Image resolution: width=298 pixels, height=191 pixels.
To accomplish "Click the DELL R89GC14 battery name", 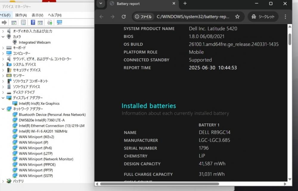I will (215, 132).
